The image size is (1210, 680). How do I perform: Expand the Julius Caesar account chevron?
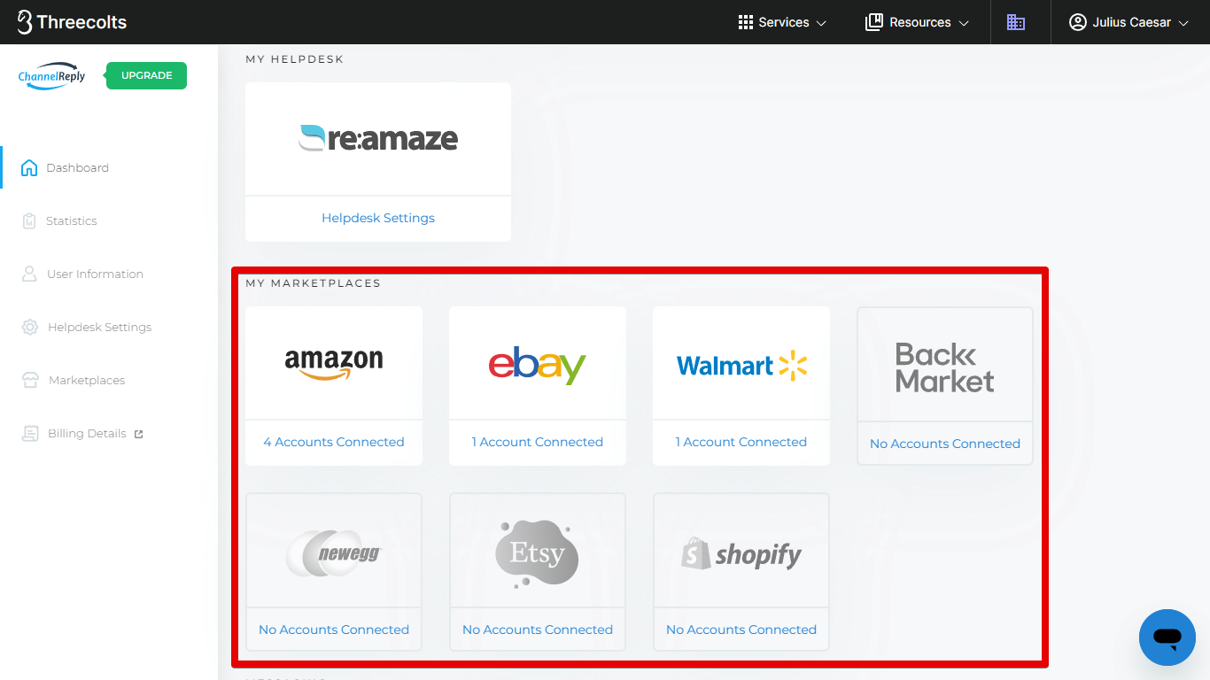pos(1183,23)
